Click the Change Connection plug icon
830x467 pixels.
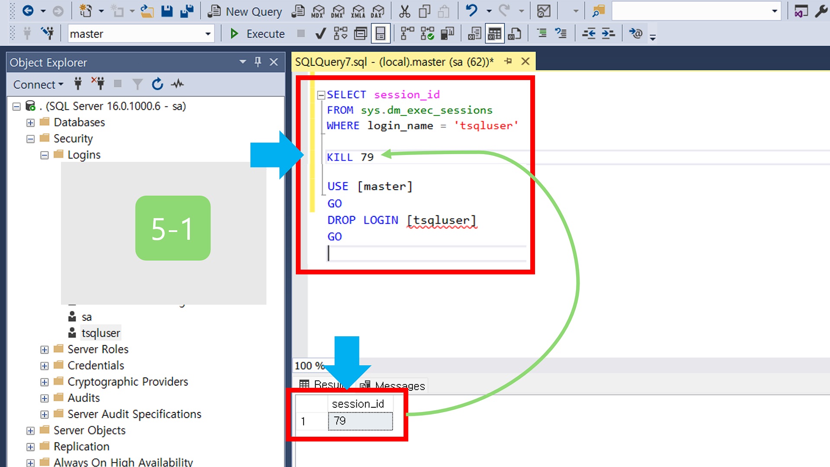pos(47,33)
